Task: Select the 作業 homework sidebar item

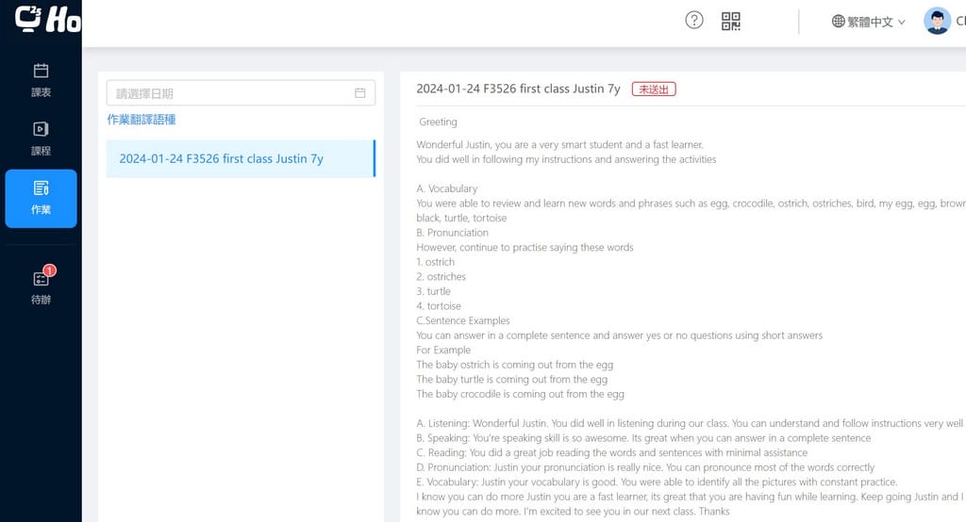Action: tap(41, 198)
